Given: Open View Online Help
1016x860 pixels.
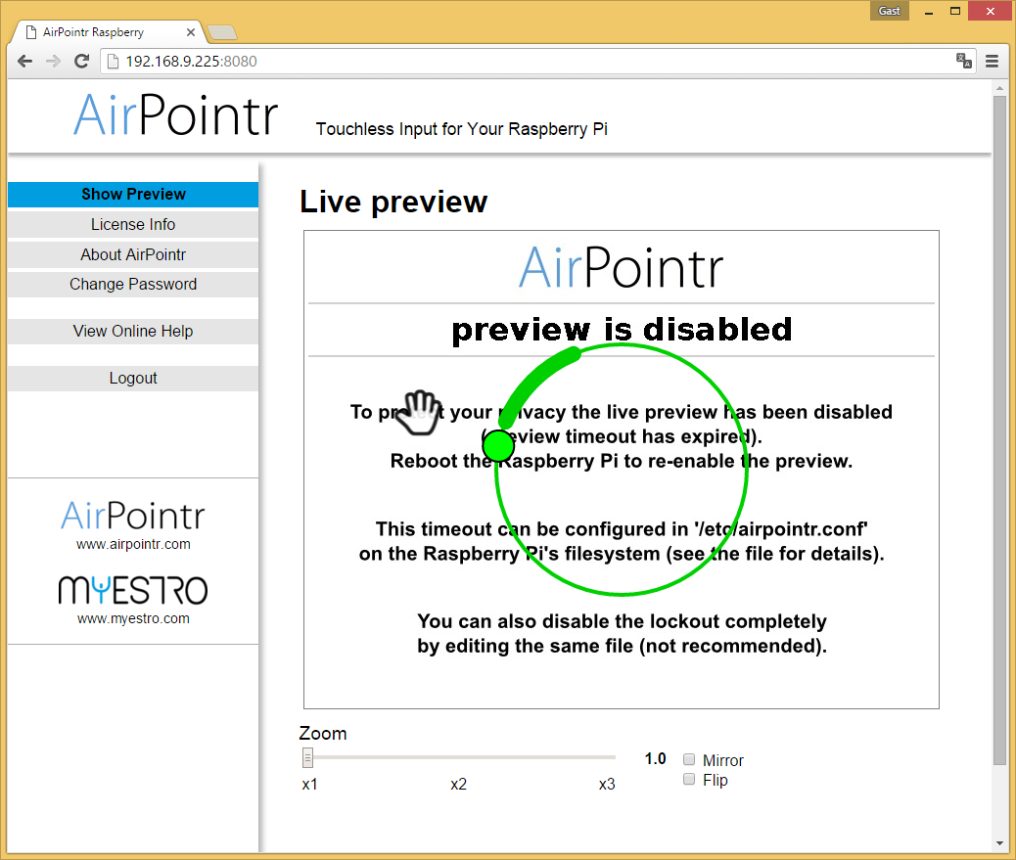Looking at the screenshot, I should click(133, 331).
